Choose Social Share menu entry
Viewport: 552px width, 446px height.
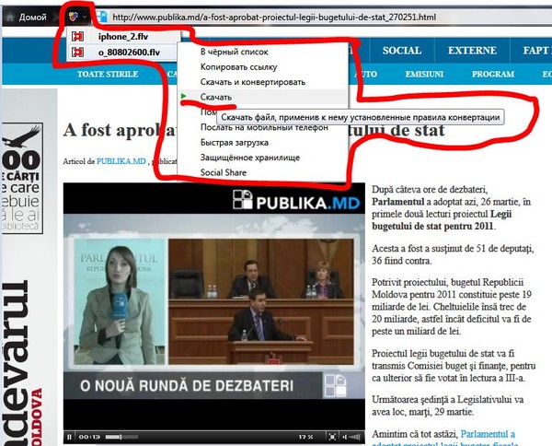tap(224, 172)
